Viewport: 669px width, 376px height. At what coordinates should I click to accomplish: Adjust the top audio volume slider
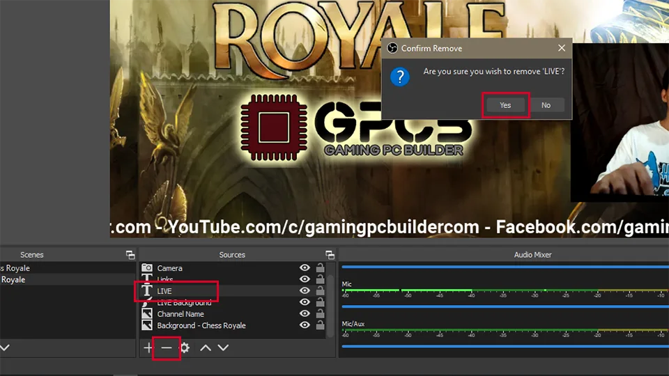505,267
